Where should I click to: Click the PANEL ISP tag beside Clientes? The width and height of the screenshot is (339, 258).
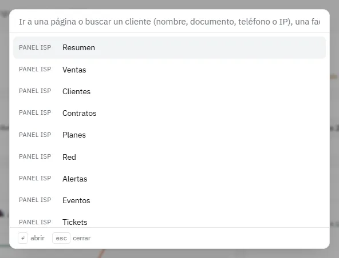tap(35, 91)
